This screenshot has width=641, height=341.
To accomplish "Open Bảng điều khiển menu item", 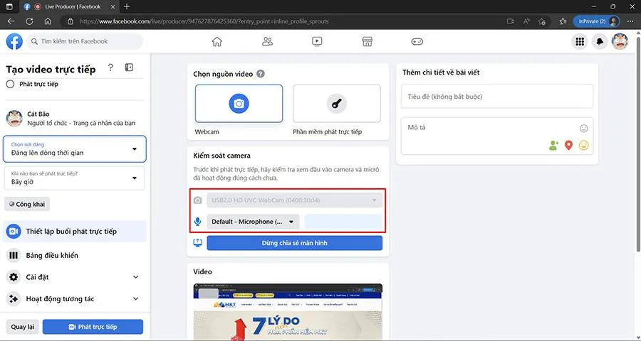I will [x=73, y=255].
